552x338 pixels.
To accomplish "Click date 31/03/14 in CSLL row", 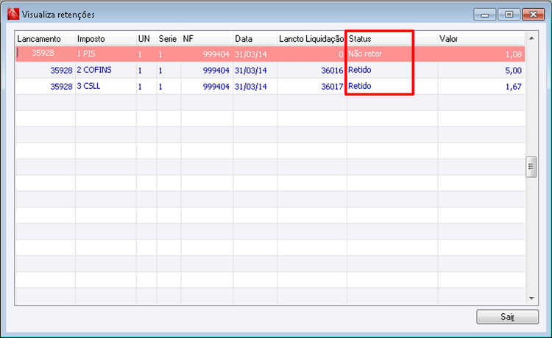I will [255, 87].
